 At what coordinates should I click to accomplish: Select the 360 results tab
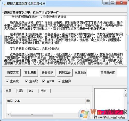31,91
